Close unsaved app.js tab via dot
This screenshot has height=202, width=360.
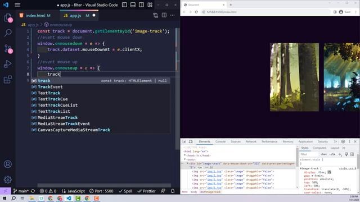pos(94,15)
